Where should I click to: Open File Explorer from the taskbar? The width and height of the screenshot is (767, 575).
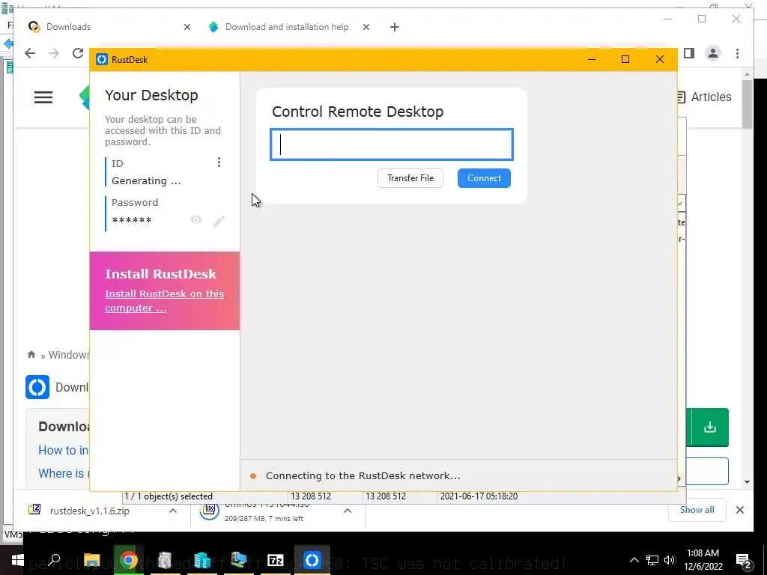[x=91, y=560]
